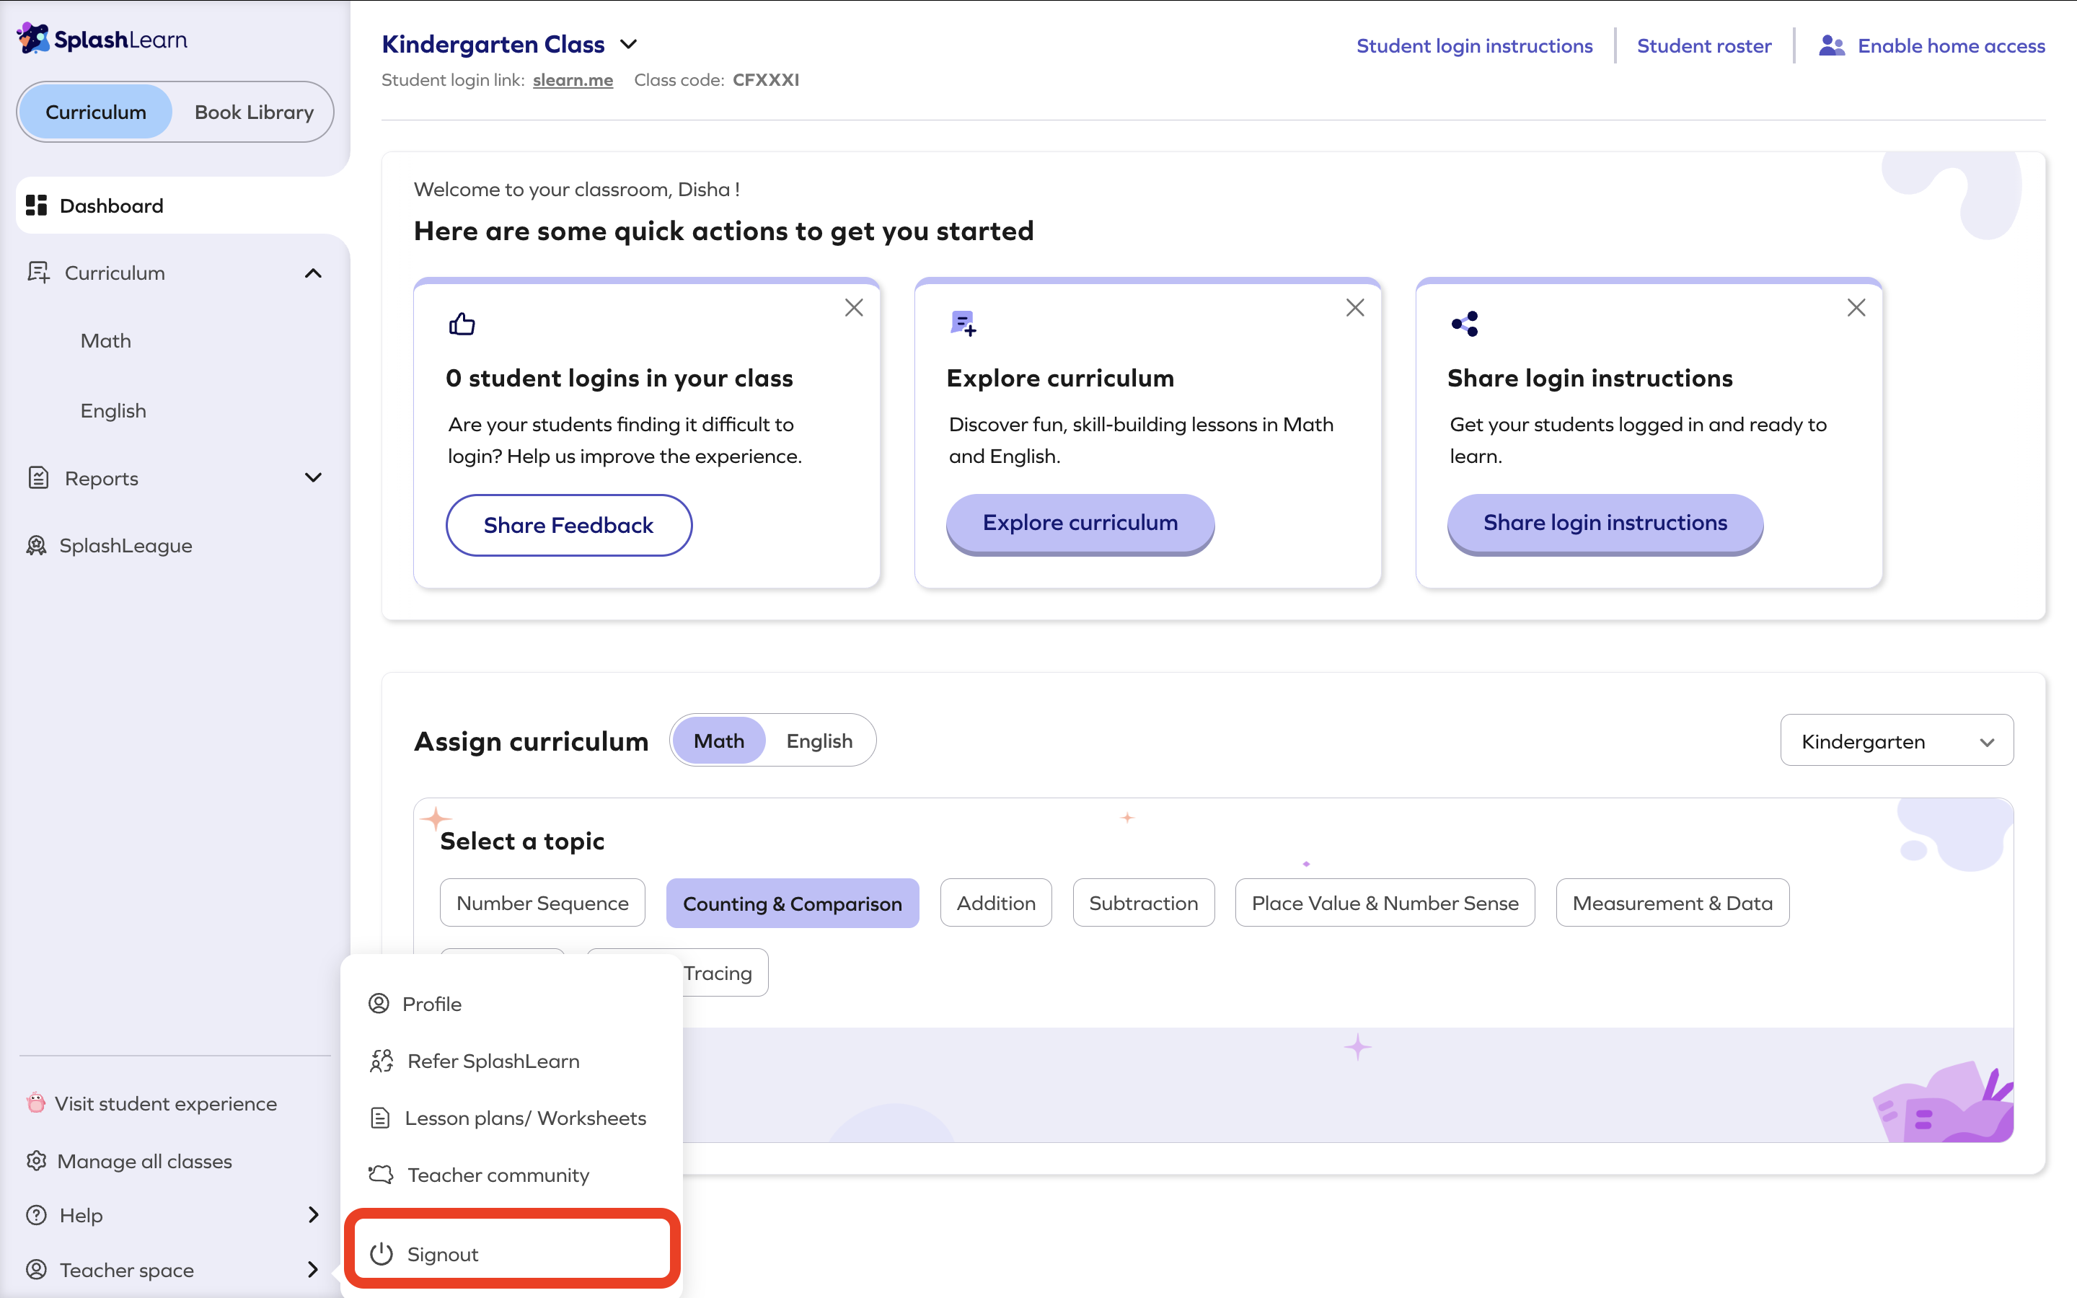This screenshot has height=1298, width=2077.
Task: Click the Teacher community chat icon
Action: pyautogui.click(x=381, y=1175)
